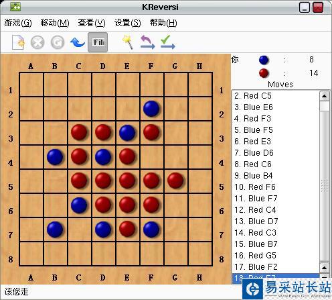Select move '4. Red F3' in list
The height and width of the screenshot is (300, 332).
point(276,119)
